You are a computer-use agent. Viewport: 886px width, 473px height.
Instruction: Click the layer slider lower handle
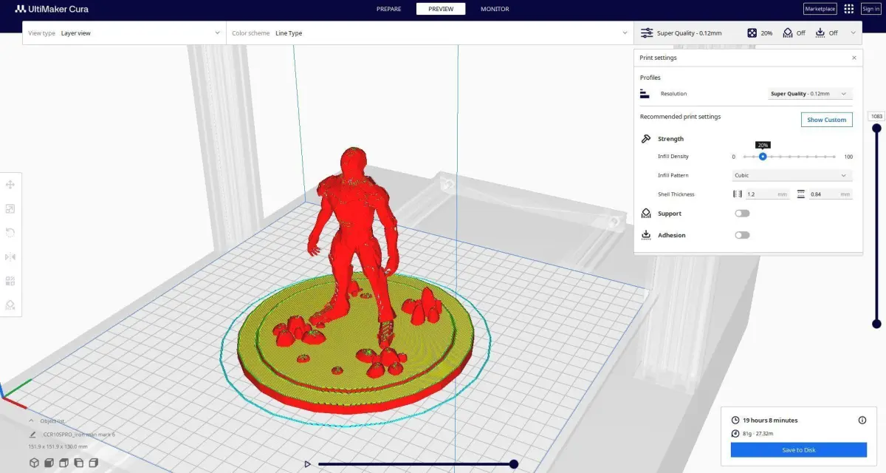876,324
